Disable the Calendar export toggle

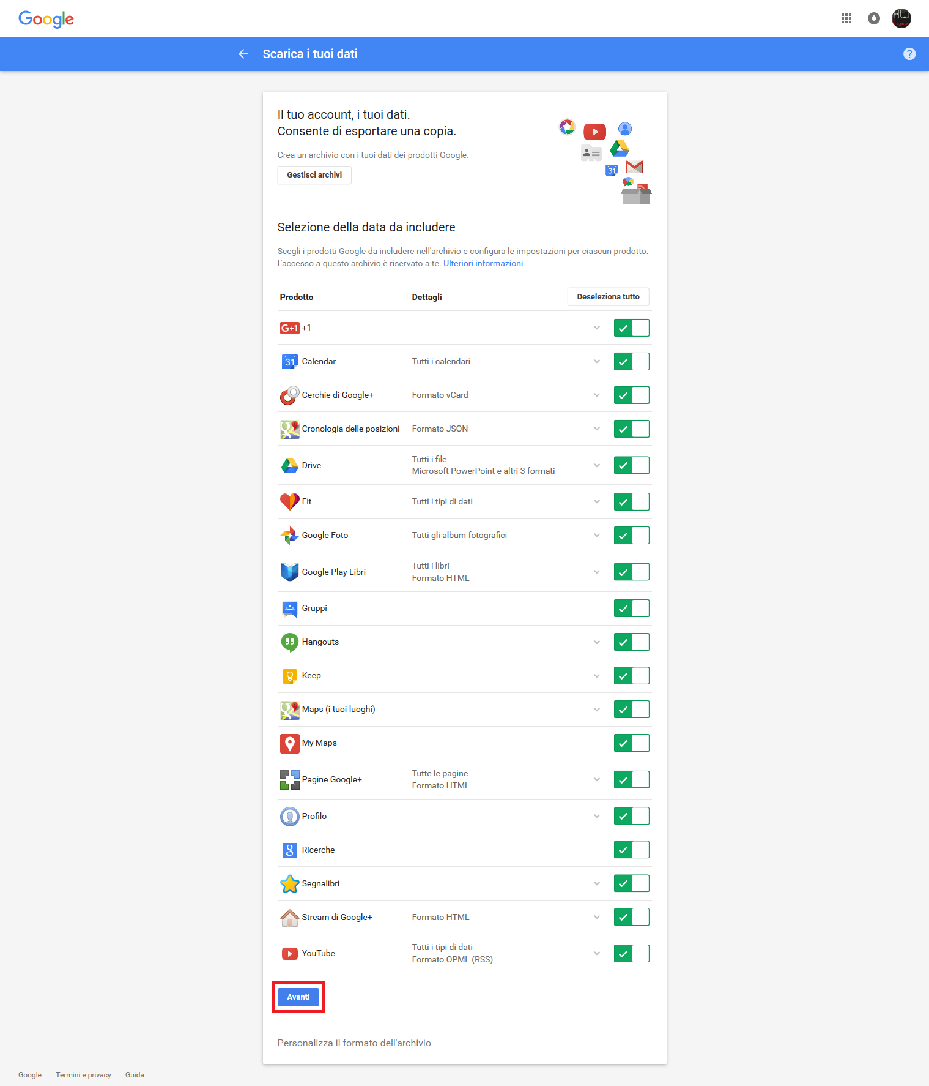point(632,362)
